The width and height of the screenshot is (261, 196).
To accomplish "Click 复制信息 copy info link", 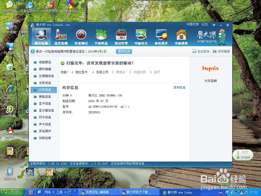I will pos(180,88).
